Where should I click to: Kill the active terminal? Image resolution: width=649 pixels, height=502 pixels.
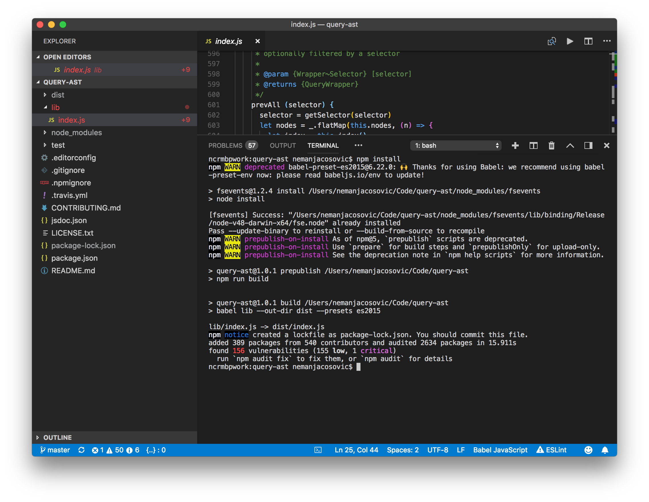coord(552,145)
